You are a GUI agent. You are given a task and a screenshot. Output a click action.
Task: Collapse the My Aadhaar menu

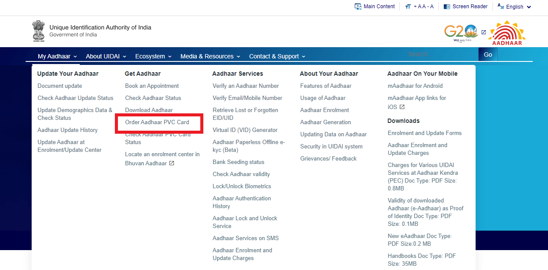point(57,56)
